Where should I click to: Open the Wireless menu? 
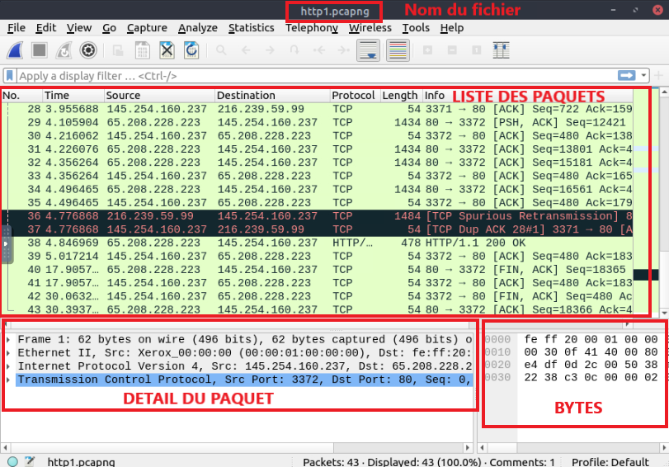[370, 28]
